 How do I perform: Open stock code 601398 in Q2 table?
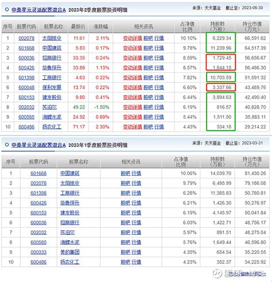click(x=26, y=78)
